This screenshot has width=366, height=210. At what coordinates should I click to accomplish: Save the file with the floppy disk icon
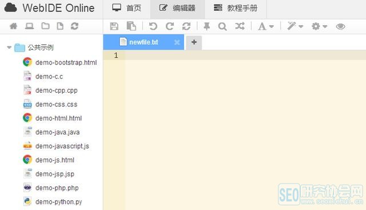tap(114, 26)
